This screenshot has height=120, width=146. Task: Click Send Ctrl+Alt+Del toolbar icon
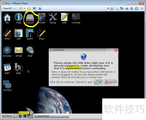click(29, 8)
